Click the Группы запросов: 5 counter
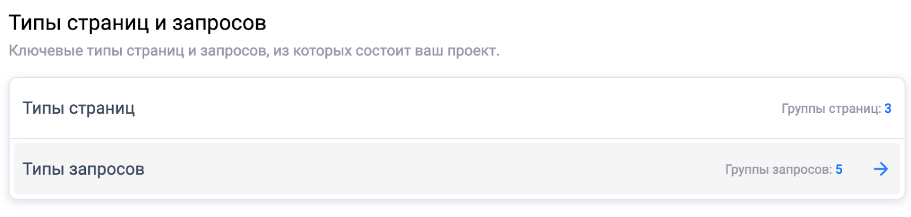This screenshot has height=217, width=911. click(784, 169)
